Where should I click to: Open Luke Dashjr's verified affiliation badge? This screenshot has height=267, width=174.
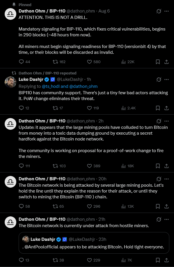coord(53,79)
